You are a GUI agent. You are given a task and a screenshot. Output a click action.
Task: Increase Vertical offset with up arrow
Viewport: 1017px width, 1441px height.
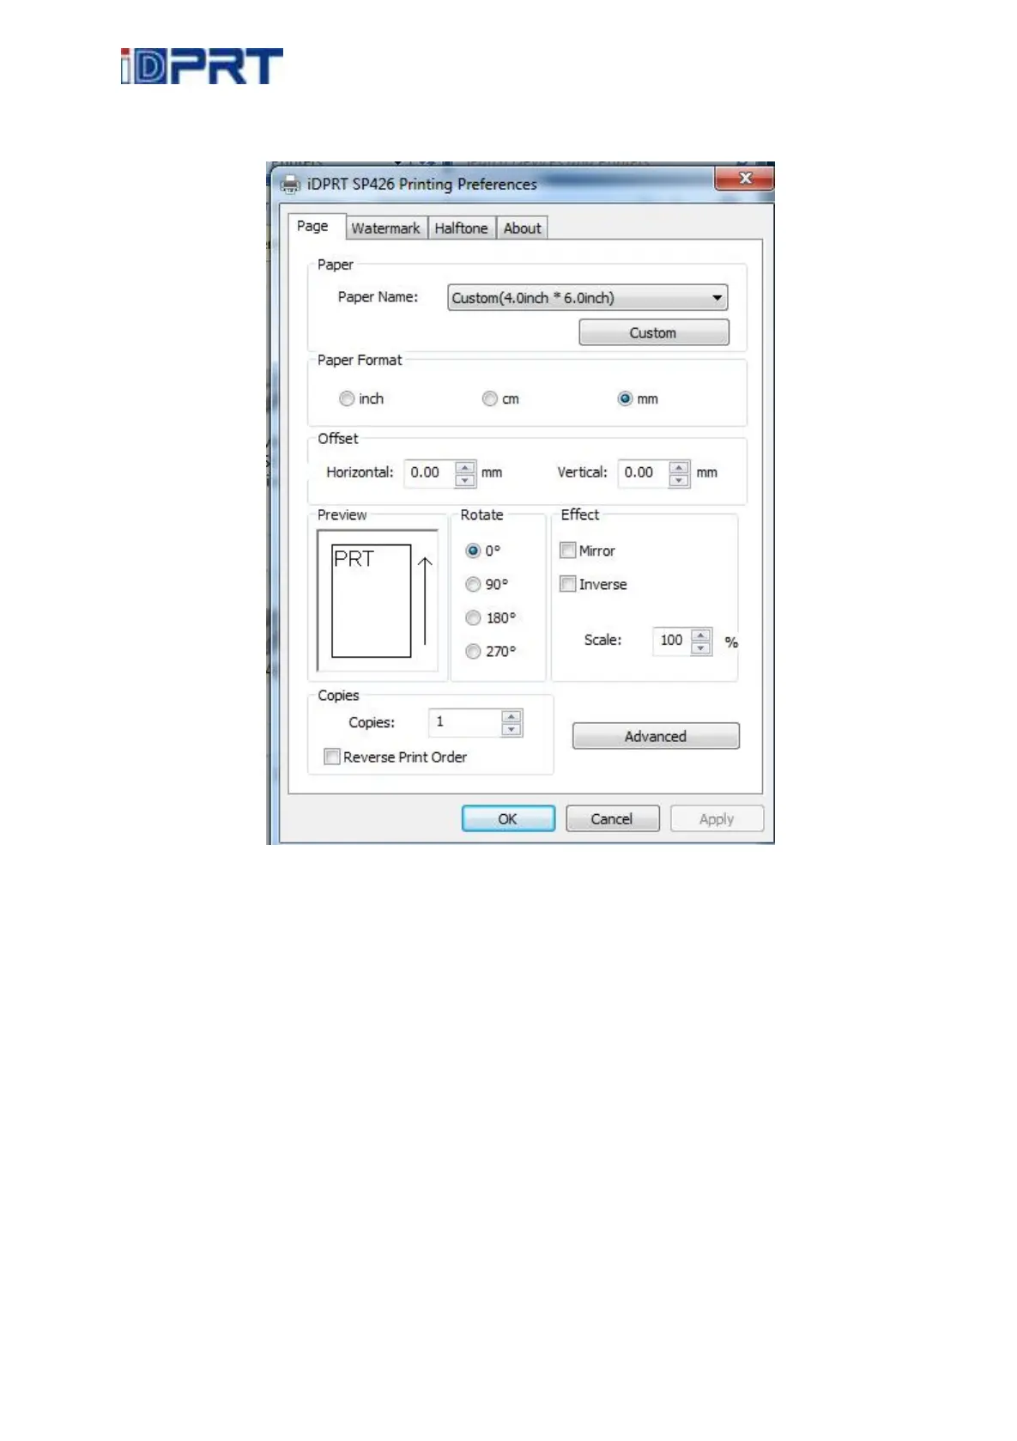point(679,467)
